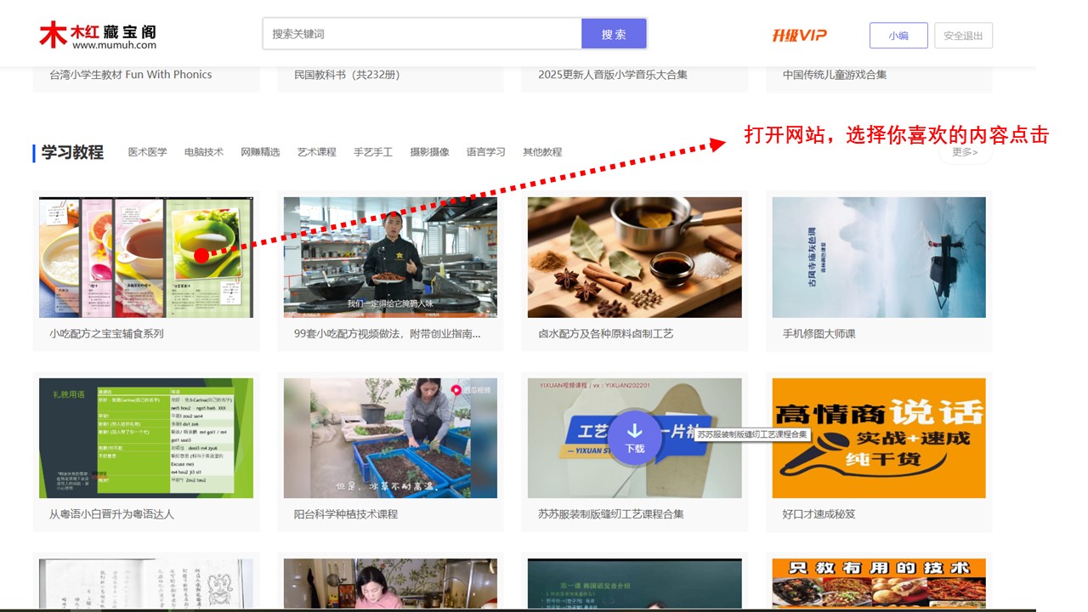Open the 好口才速成秘笈 title link
The image size is (1088, 612).
(819, 514)
